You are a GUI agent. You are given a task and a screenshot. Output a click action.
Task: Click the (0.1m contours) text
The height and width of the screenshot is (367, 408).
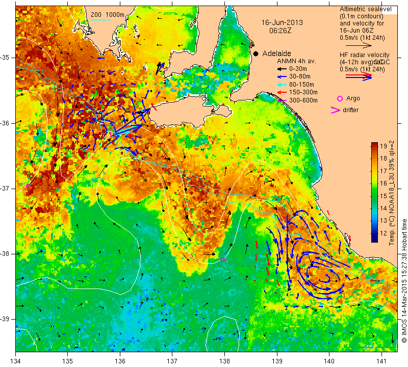361,16
